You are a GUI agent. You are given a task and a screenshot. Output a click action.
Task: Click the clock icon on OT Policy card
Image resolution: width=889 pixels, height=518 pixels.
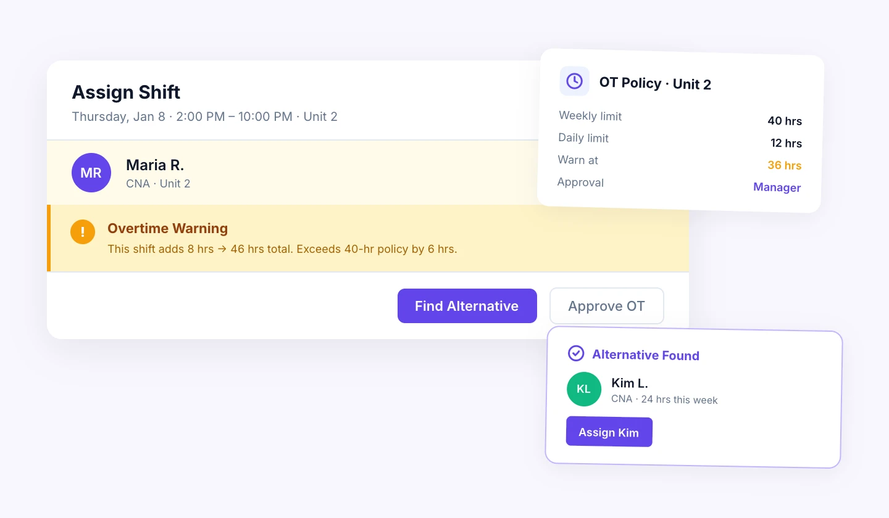pyautogui.click(x=574, y=81)
